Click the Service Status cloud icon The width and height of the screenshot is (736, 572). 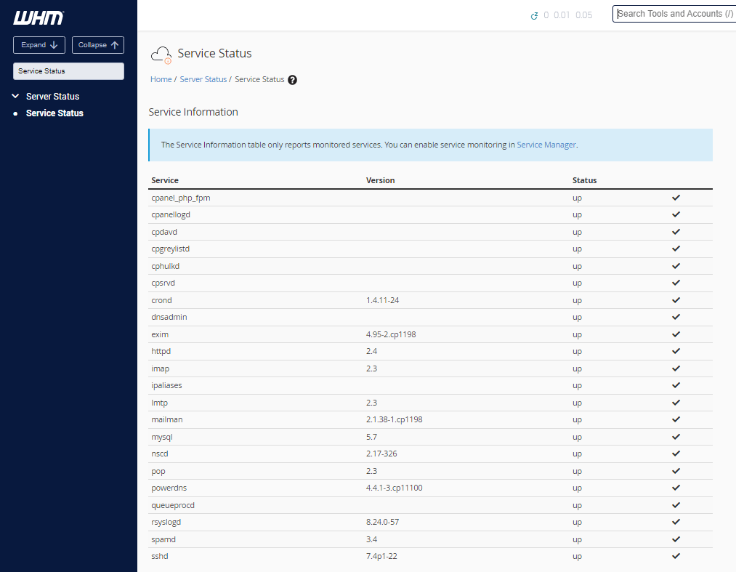(x=161, y=53)
